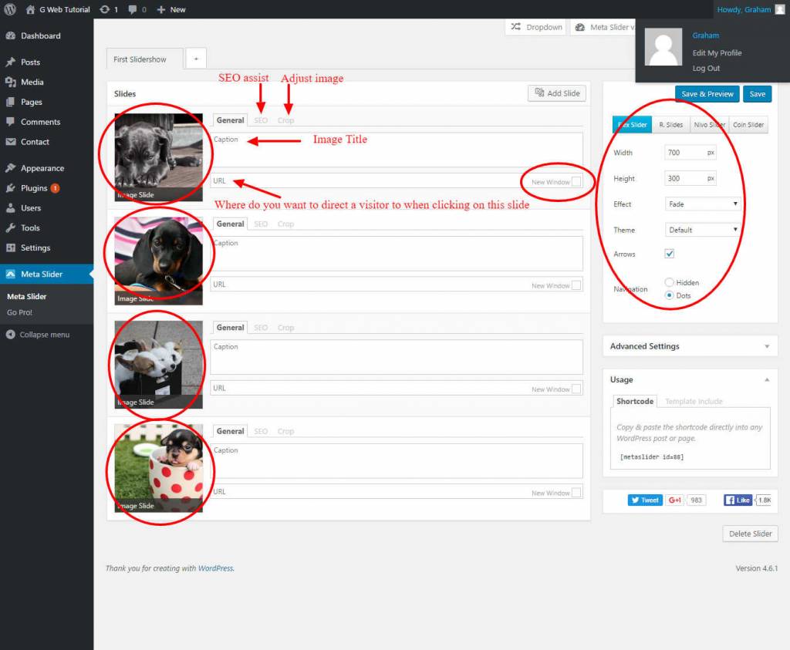
Task: Click the Save & Preview button
Action: (x=707, y=94)
